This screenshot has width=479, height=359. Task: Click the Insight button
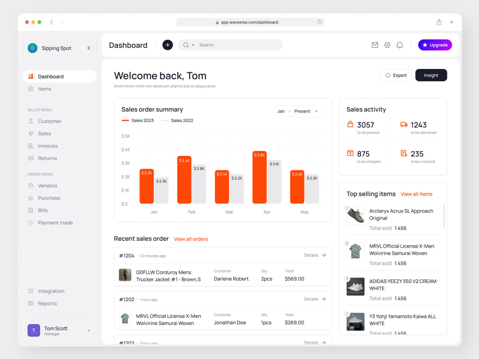(x=431, y=75)
